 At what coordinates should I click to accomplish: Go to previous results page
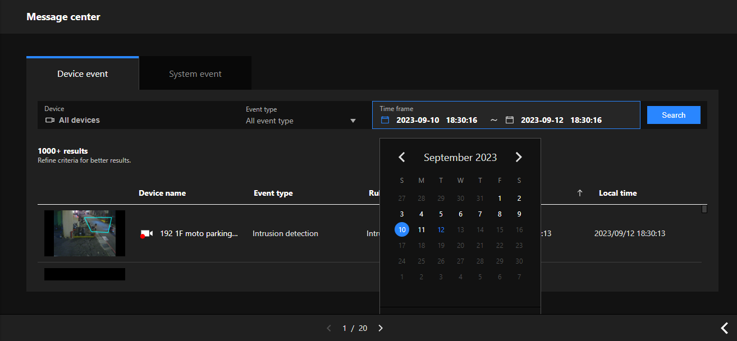[x=329, y=328]
